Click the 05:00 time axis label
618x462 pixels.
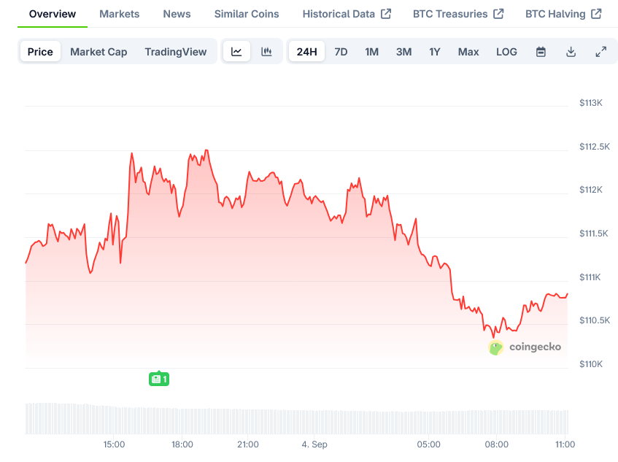click(428, 444)
